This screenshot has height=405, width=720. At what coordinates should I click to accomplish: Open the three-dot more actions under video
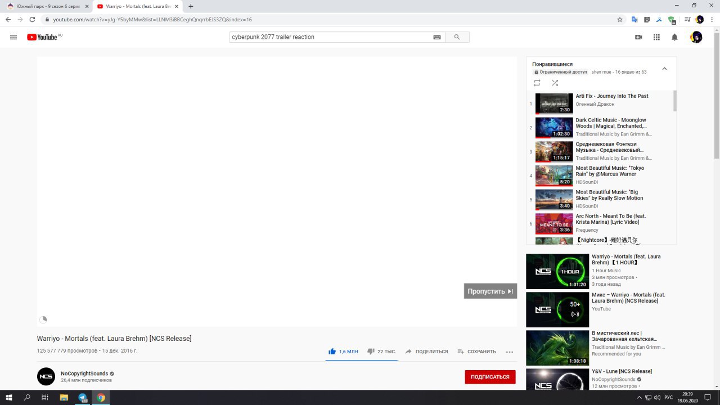point(510,352)
